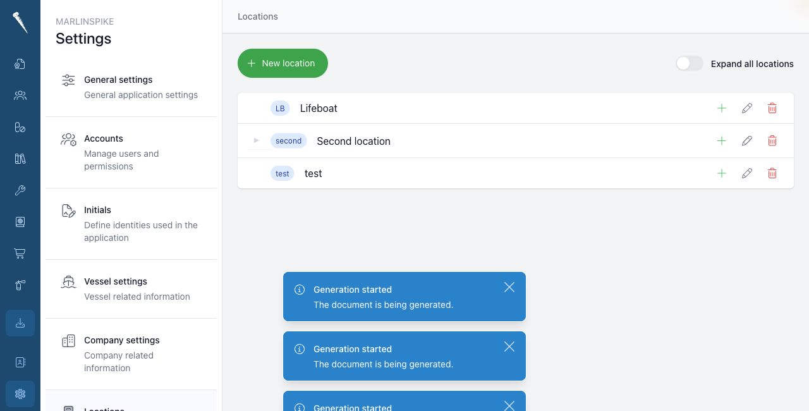Close the second Generation started toast
The width and height of the screenshot is (809, 411).
pyautogui.click(x=509, y=347)
